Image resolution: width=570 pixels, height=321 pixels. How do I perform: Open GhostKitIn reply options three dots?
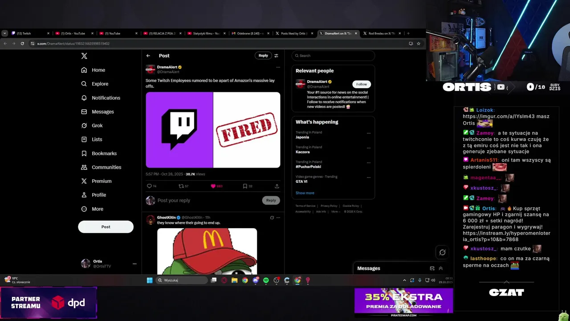(x=278, y=218)
